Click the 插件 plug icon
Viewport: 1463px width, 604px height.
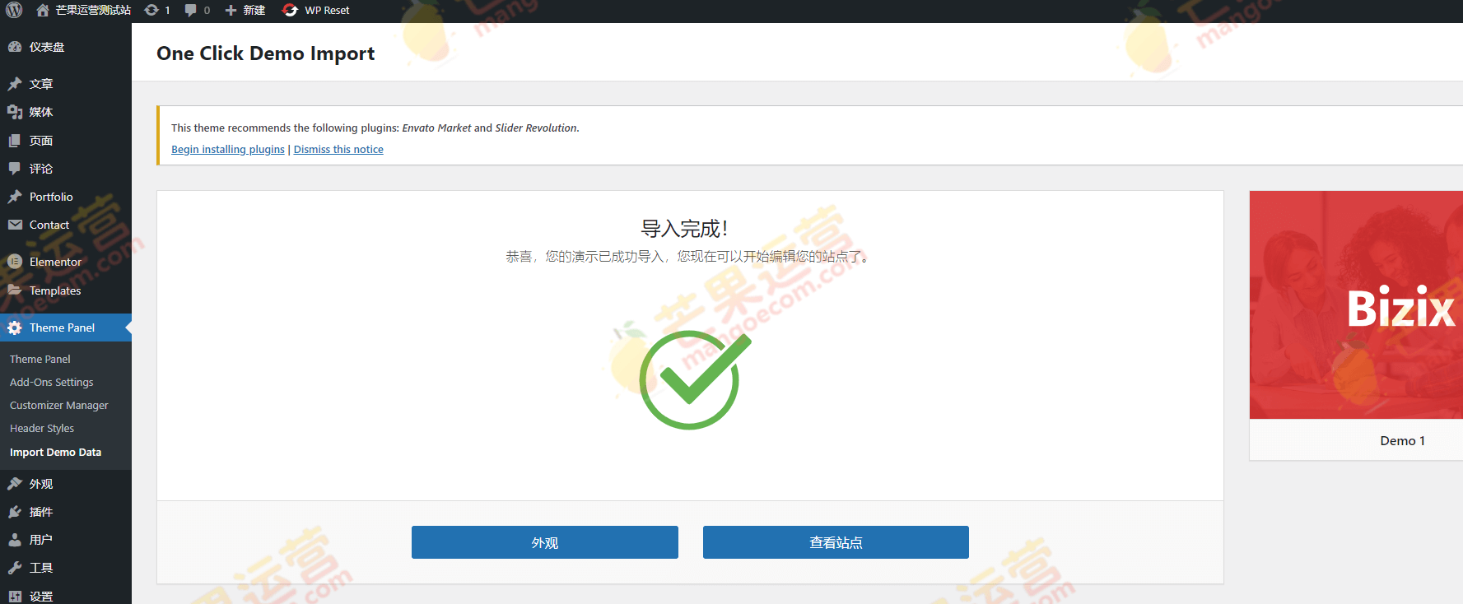click(15, 512)
